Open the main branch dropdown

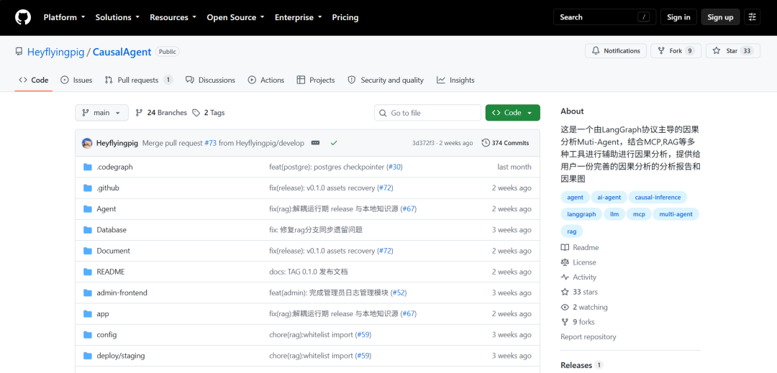click(x=101, y=113)
